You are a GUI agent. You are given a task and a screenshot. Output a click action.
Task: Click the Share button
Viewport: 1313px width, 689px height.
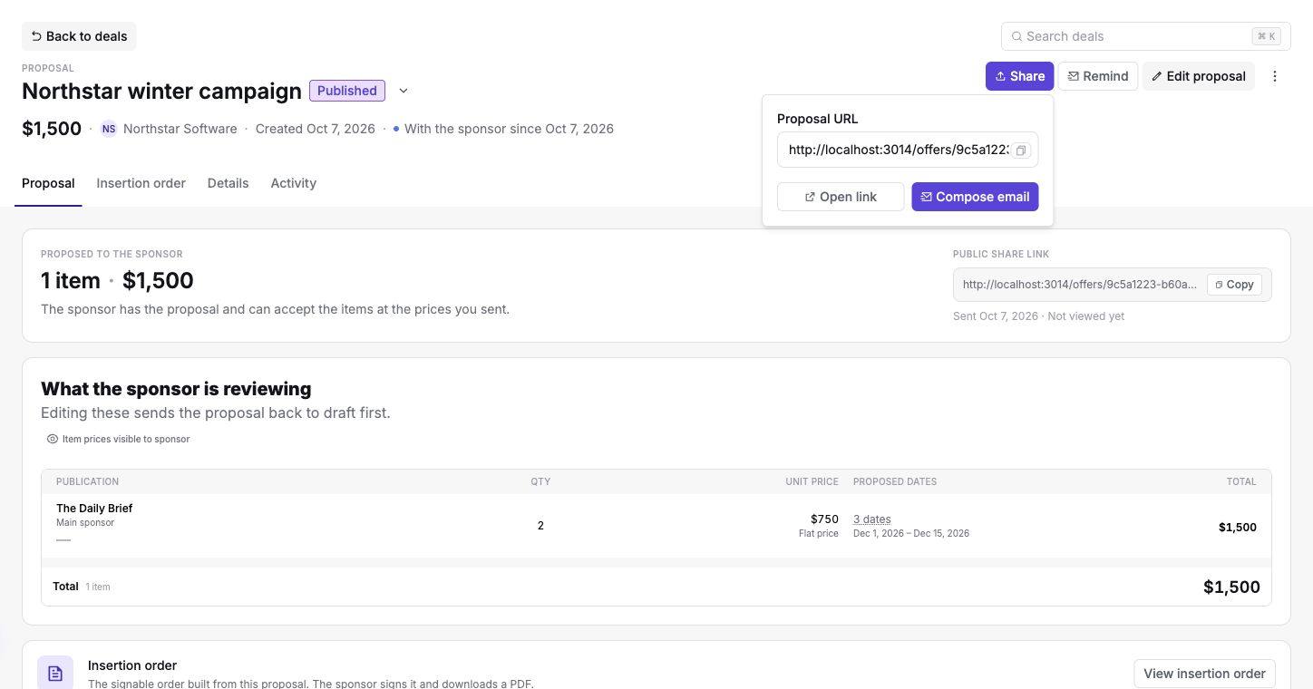pyautogui.click(x=1020, y=76)
